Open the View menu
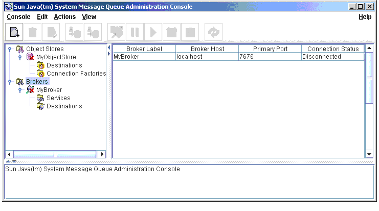The height and width of the screenshot is (211, 379). 89,17
